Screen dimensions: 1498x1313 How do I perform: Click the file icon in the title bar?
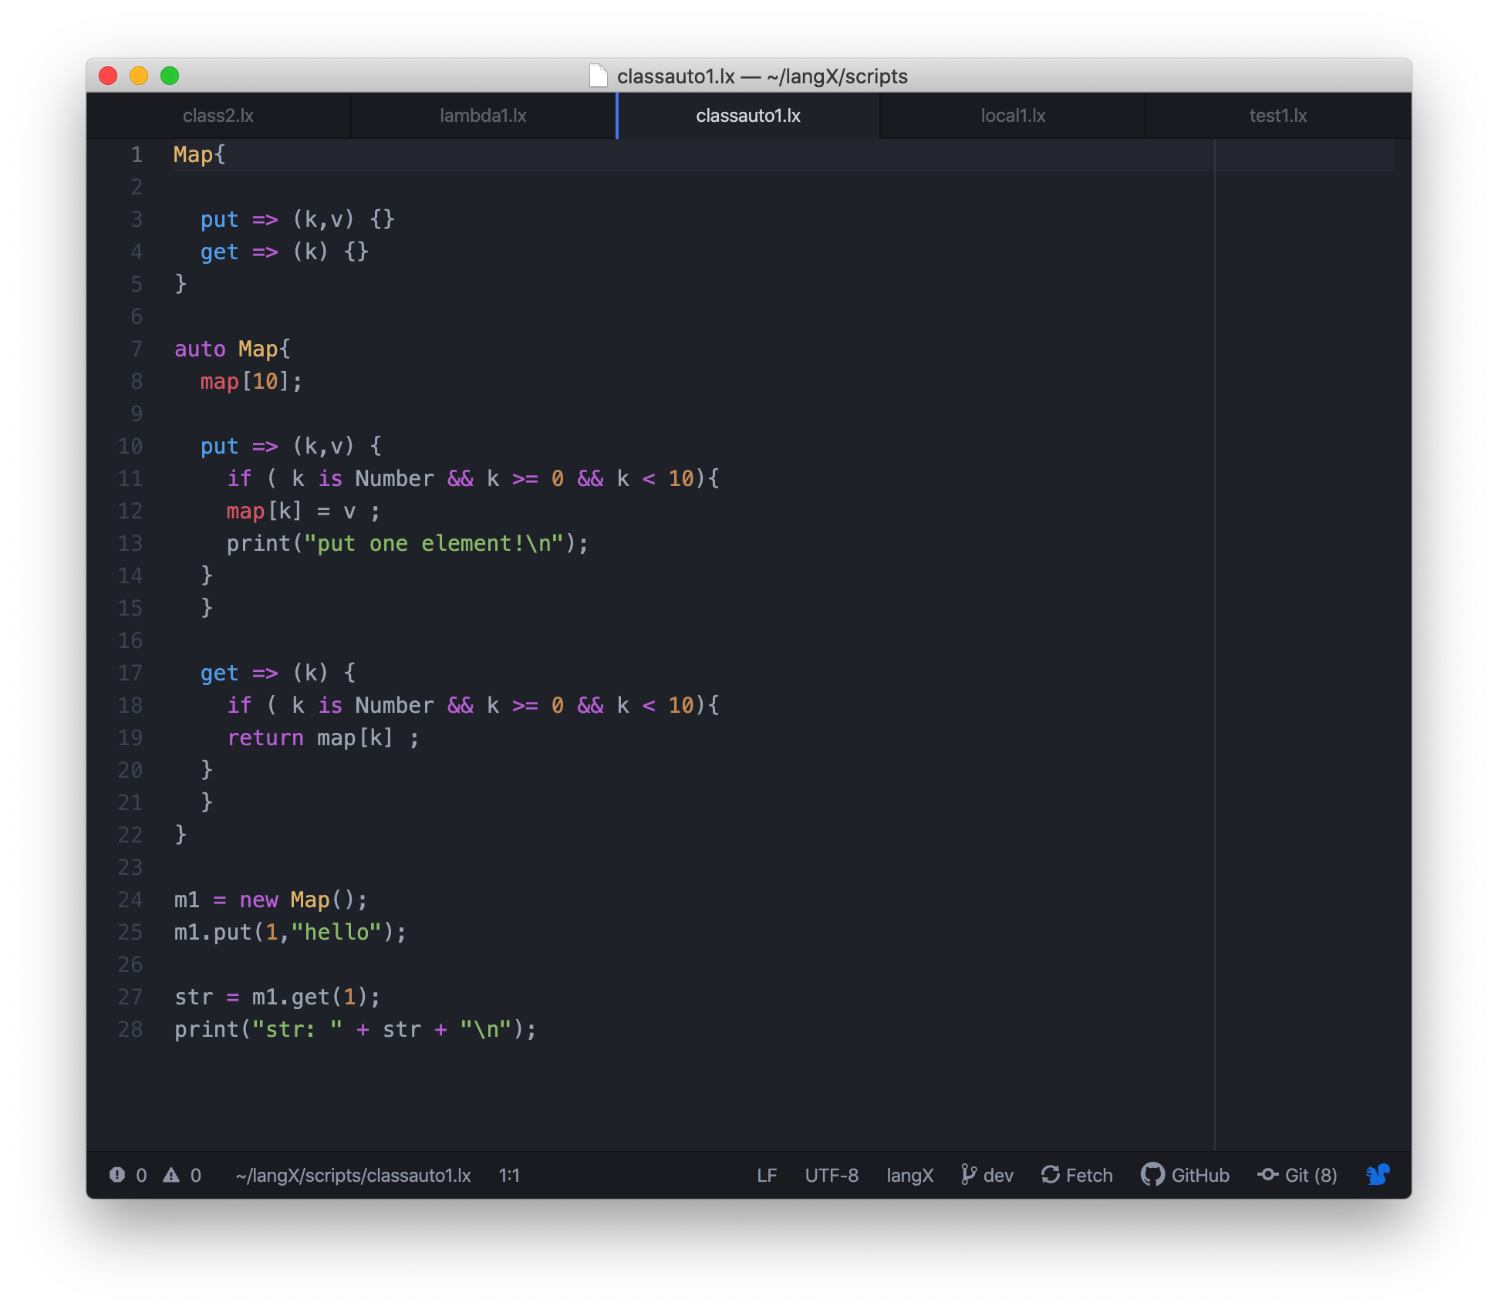click(x=599, y=76)
